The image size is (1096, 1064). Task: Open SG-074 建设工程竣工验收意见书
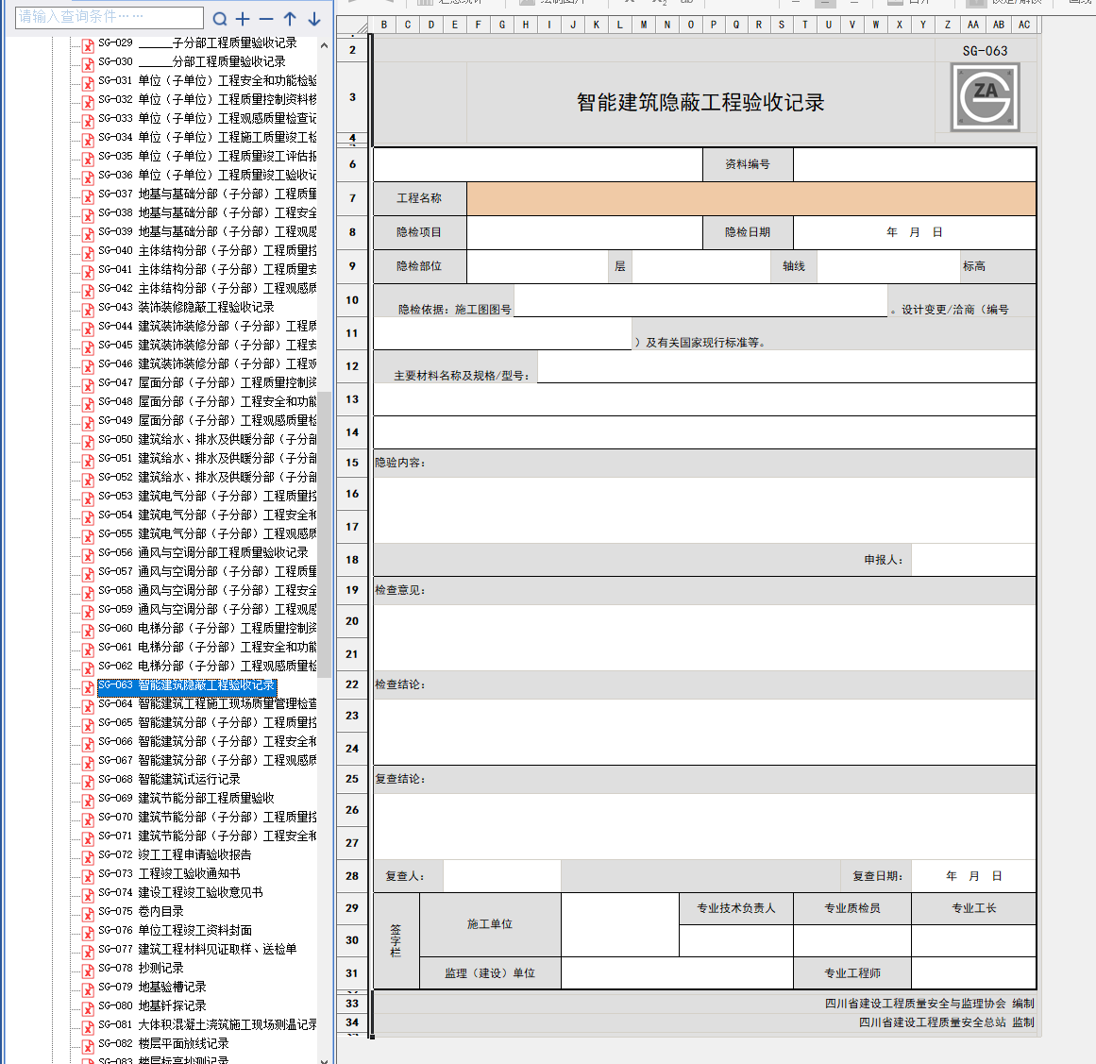coord(180,892)
